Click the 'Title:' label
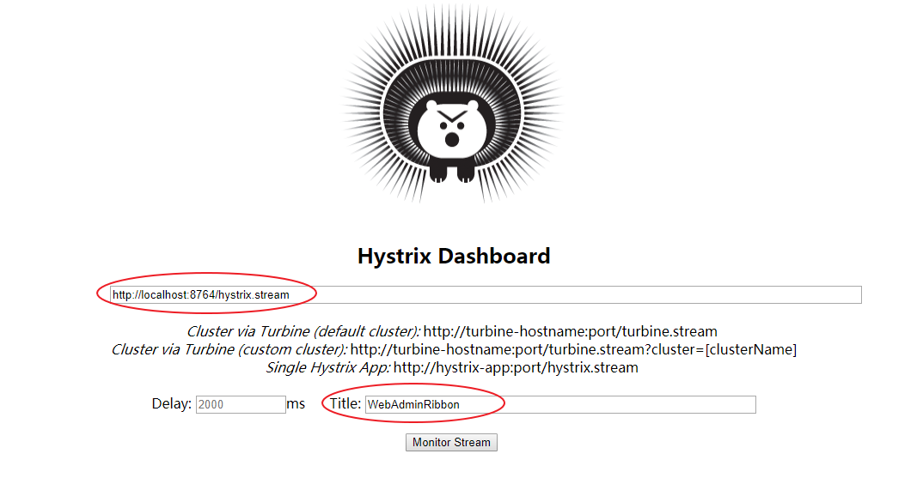 coord(345,403)
